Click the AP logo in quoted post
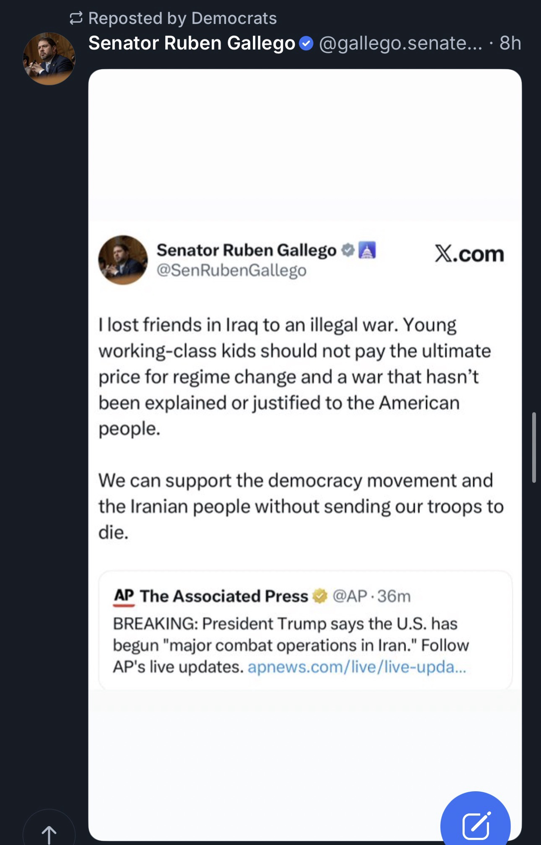Viewport: 541px width, 845px height. coord(124,597)
